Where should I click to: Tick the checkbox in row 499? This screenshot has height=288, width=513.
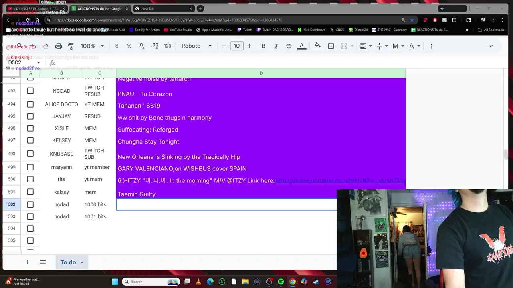point(30,167)
